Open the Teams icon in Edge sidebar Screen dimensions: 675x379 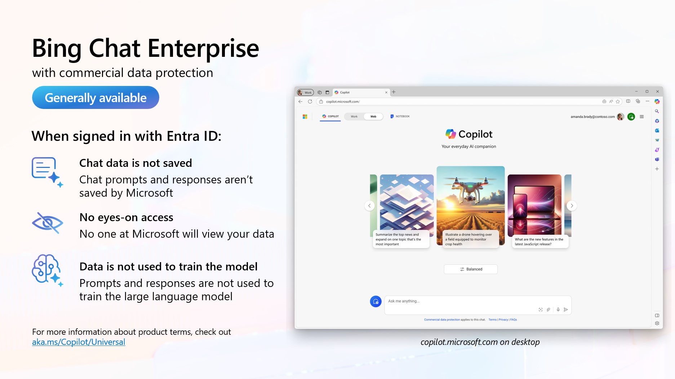657,159
